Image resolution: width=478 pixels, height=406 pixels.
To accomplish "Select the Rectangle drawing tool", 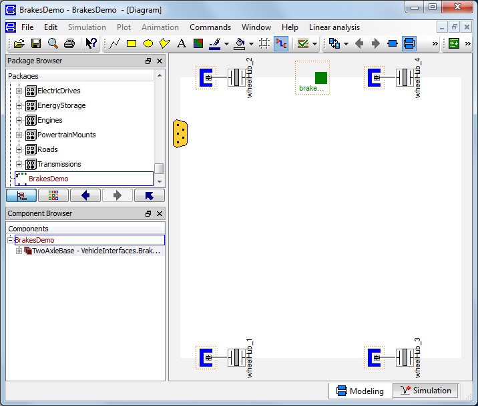I will (132, 44).
